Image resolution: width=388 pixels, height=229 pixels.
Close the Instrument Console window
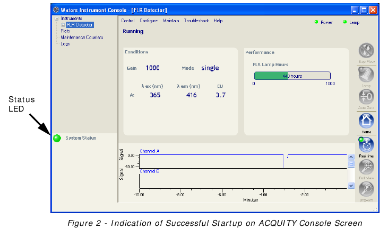373,10
